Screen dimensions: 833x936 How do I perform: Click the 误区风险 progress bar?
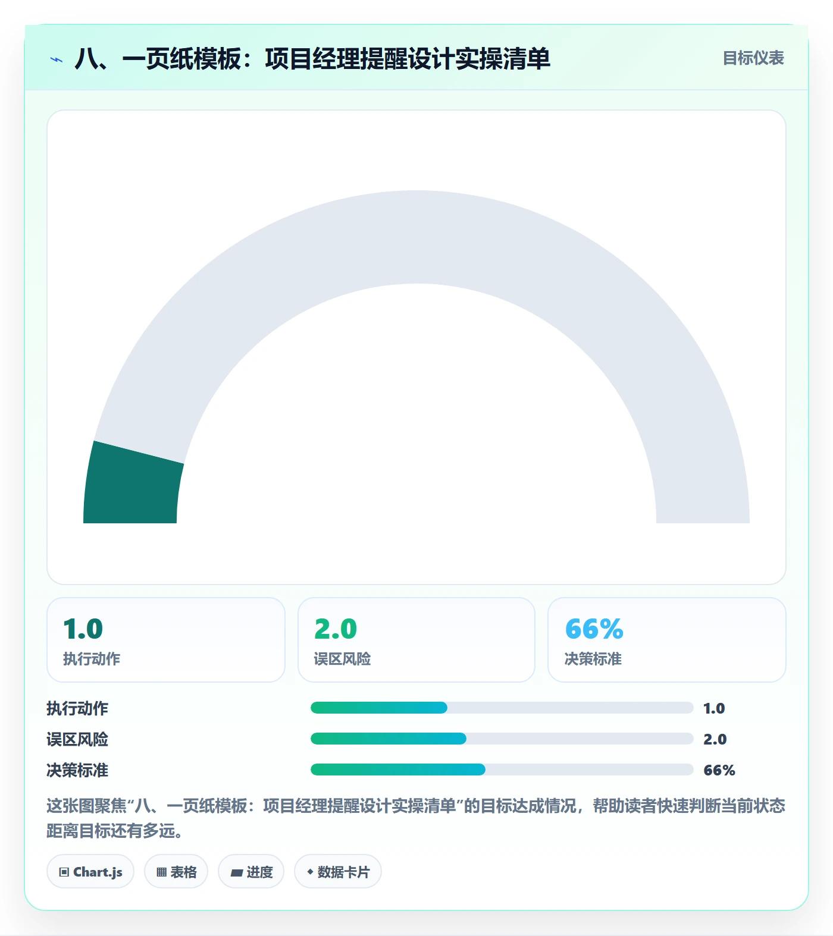click(x=502, y=739)
